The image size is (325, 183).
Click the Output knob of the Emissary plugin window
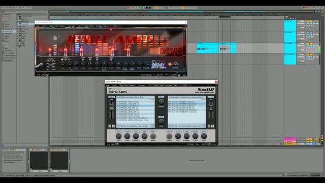point(179,75)
